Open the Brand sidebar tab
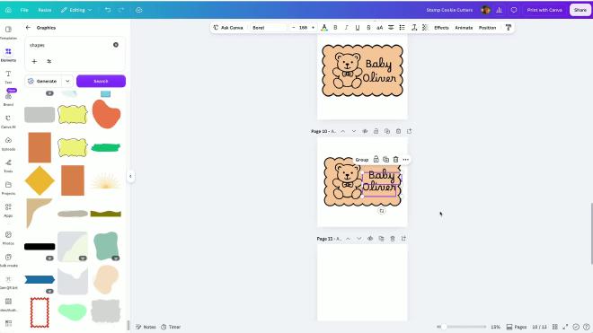Viewport: 593px width, 333px height. [x=8, y=99]
